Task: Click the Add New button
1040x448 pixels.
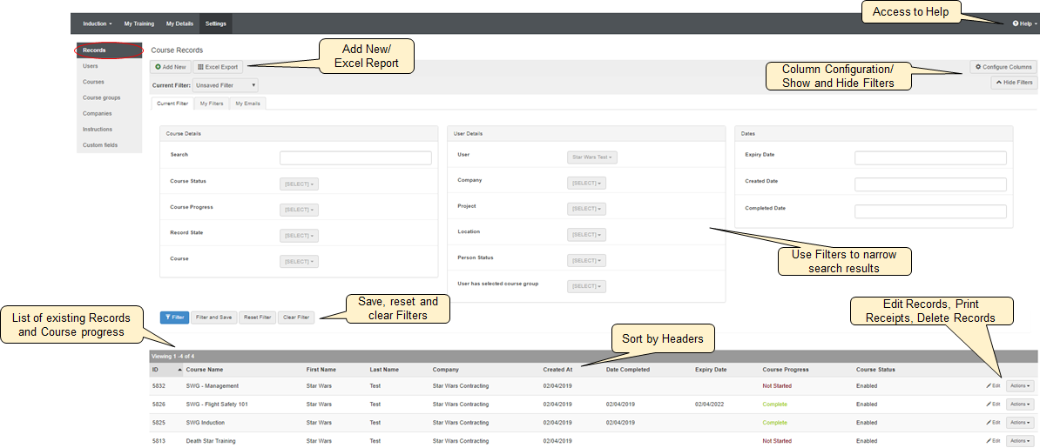Action: (170, 67)
